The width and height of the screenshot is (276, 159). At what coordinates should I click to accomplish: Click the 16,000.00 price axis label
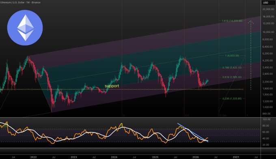tap(268, 17)
